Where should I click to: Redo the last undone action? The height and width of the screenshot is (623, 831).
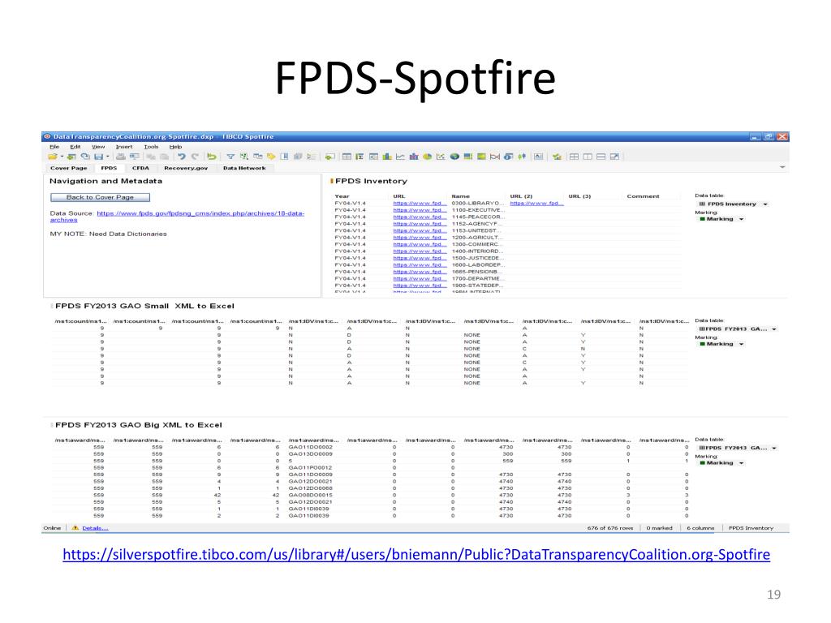[x=195, y=157]
